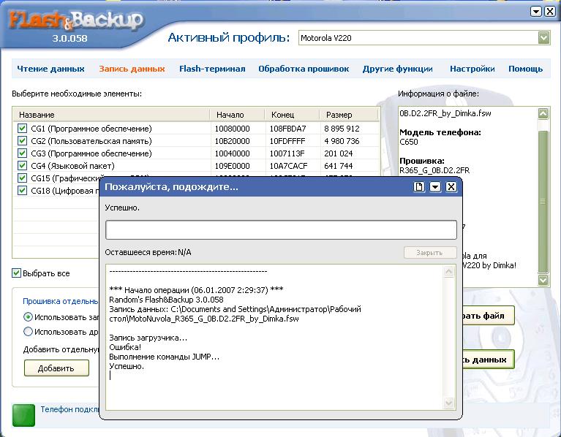Toggle the CG1 checkbox
561x437 pixels.
pos(22,129)
